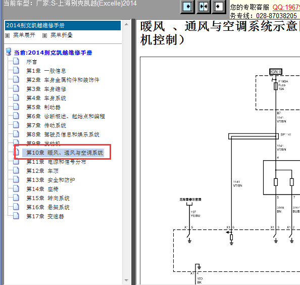Click the page icon for 第7章 传动系统
This screenshot has height=285, width=300.
click(16, 125)
